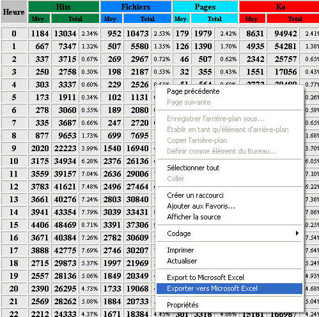
Task: Click hits total cell '1911'
Action: 65,98
